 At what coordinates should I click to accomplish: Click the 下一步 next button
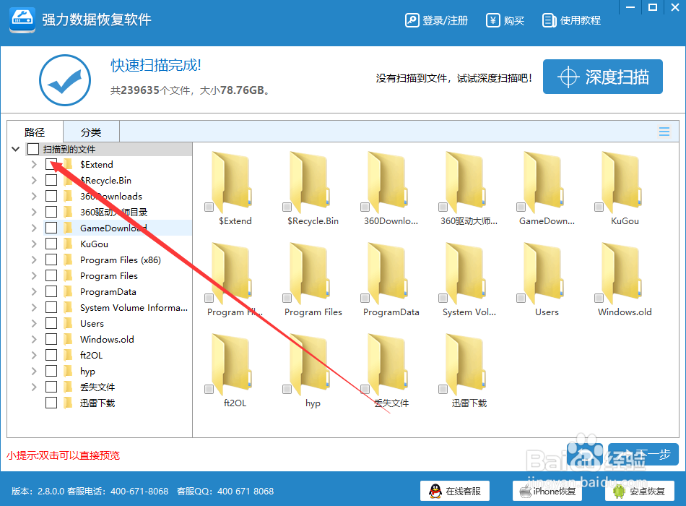[643, 454]
